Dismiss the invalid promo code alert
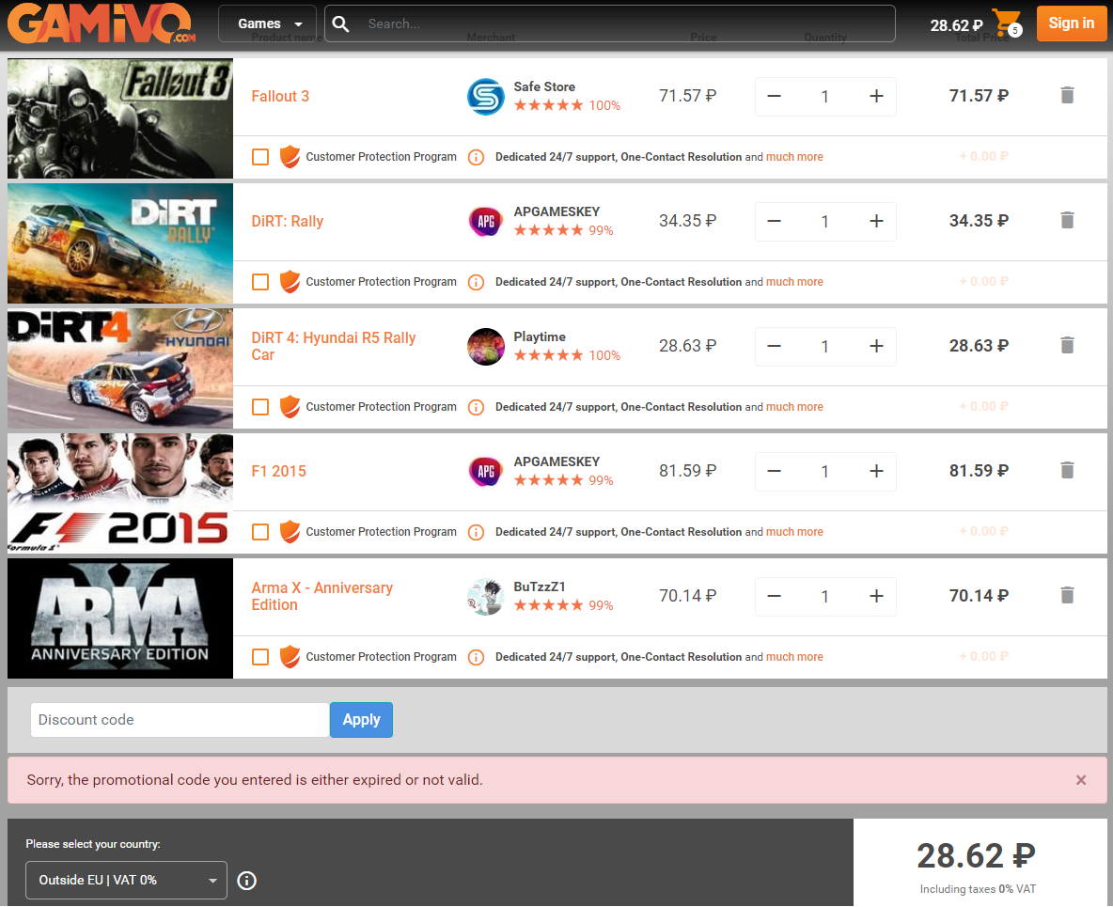 (x=1081, y=780)
